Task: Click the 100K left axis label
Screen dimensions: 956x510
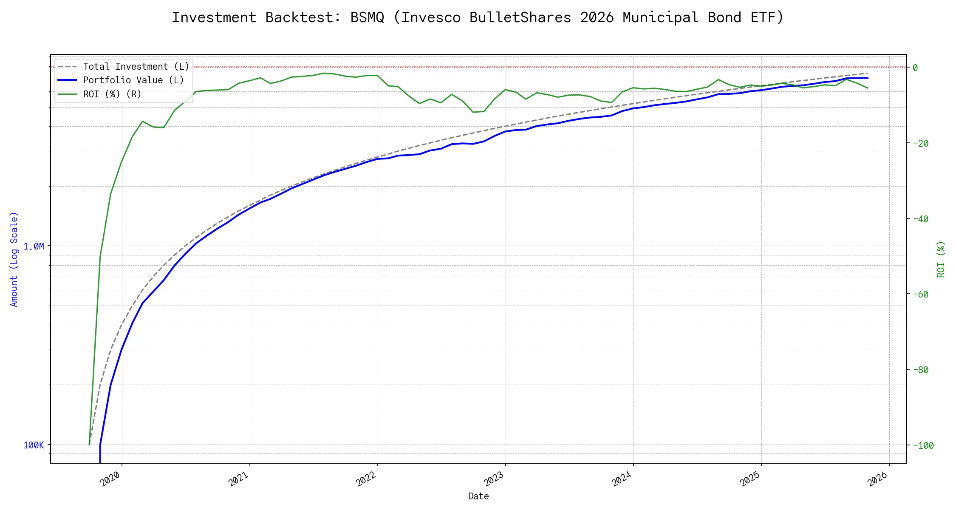Action: pyautogui.click(x=34, y=445)
